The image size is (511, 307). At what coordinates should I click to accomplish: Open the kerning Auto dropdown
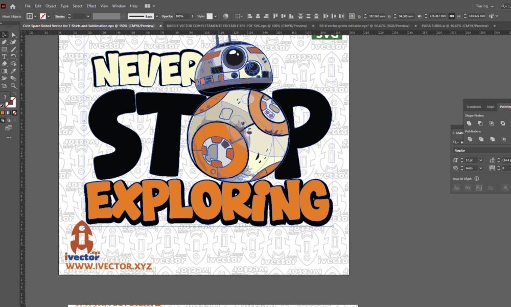pos(481,168)
